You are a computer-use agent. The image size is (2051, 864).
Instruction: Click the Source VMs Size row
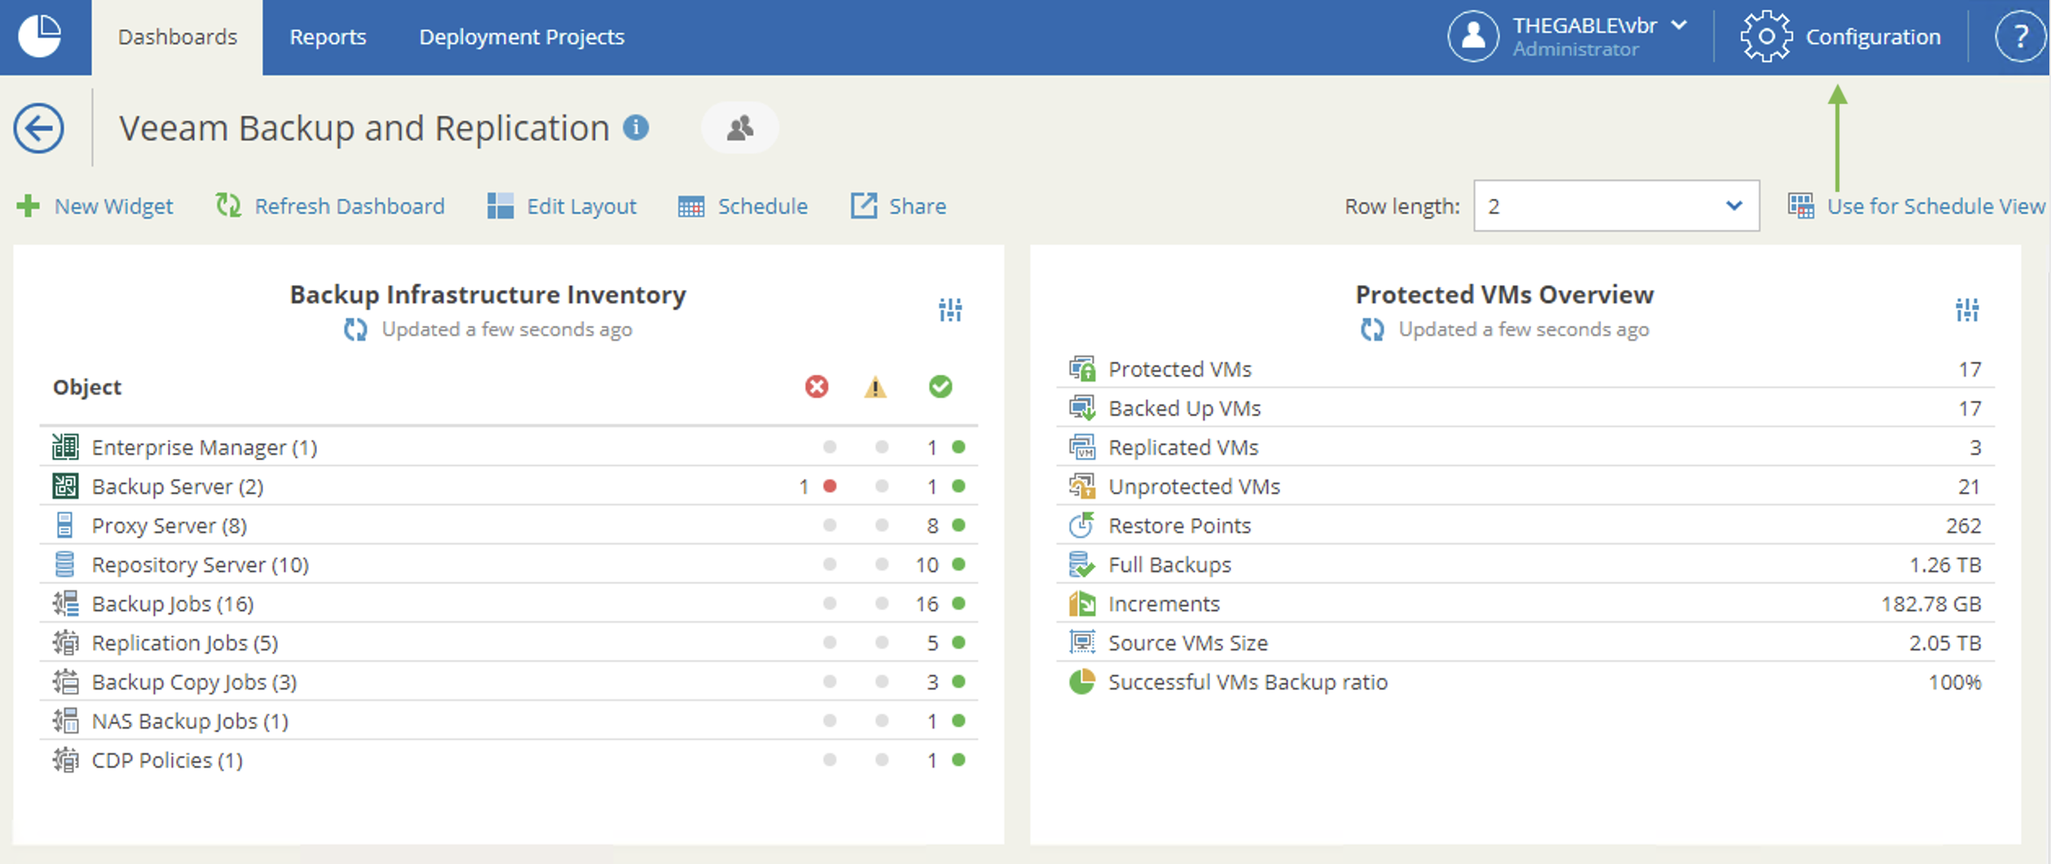(1526, 642)
